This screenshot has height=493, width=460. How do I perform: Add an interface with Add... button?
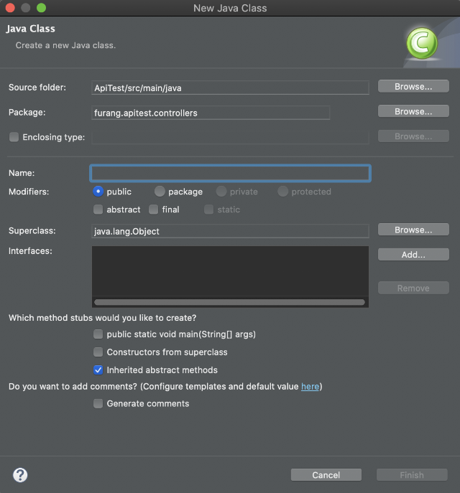coord(413,254)
